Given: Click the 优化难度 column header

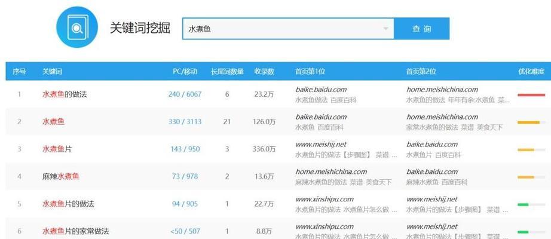Looking at the screenshot, I should (x=531, y=71).
